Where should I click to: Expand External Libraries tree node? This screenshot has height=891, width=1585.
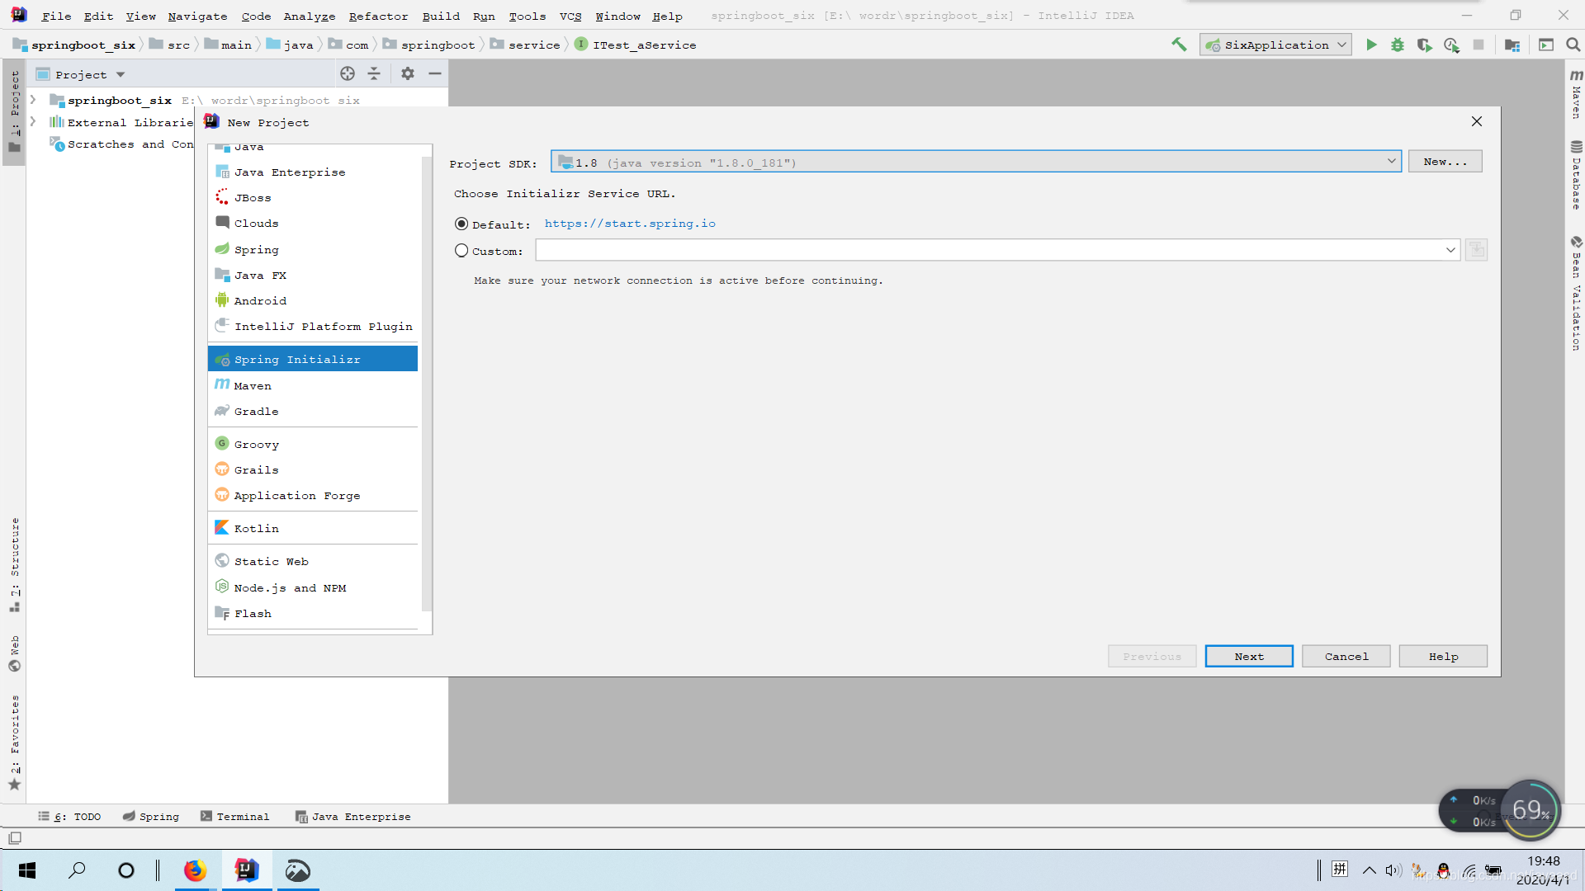[x=33, y=121]
